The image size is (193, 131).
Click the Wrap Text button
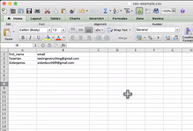coord(119,30)
